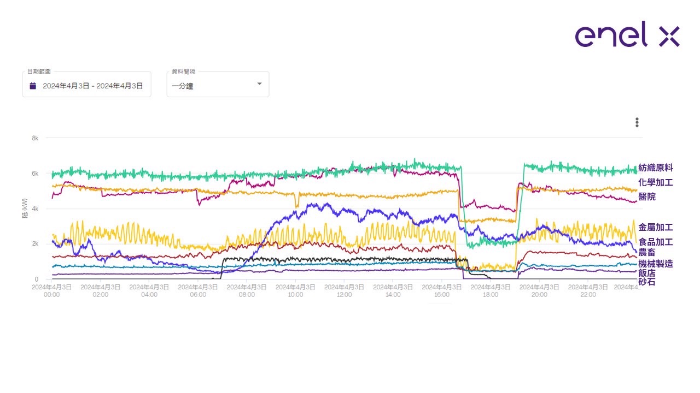Click the 金屬加工 legend label

655,227
